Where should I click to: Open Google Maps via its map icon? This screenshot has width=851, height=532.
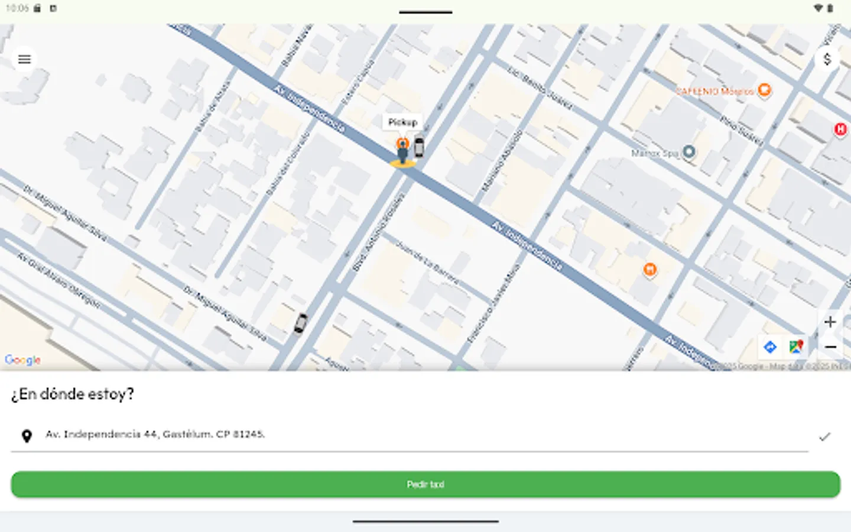(x=797, y=346)
